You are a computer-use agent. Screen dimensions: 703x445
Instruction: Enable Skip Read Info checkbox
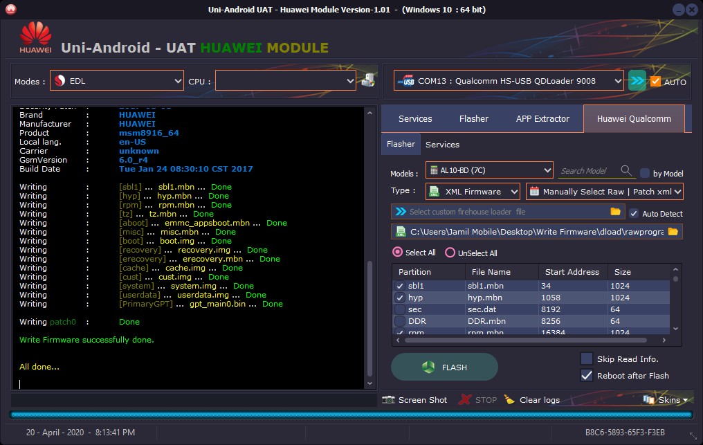(x=587, y=358)
